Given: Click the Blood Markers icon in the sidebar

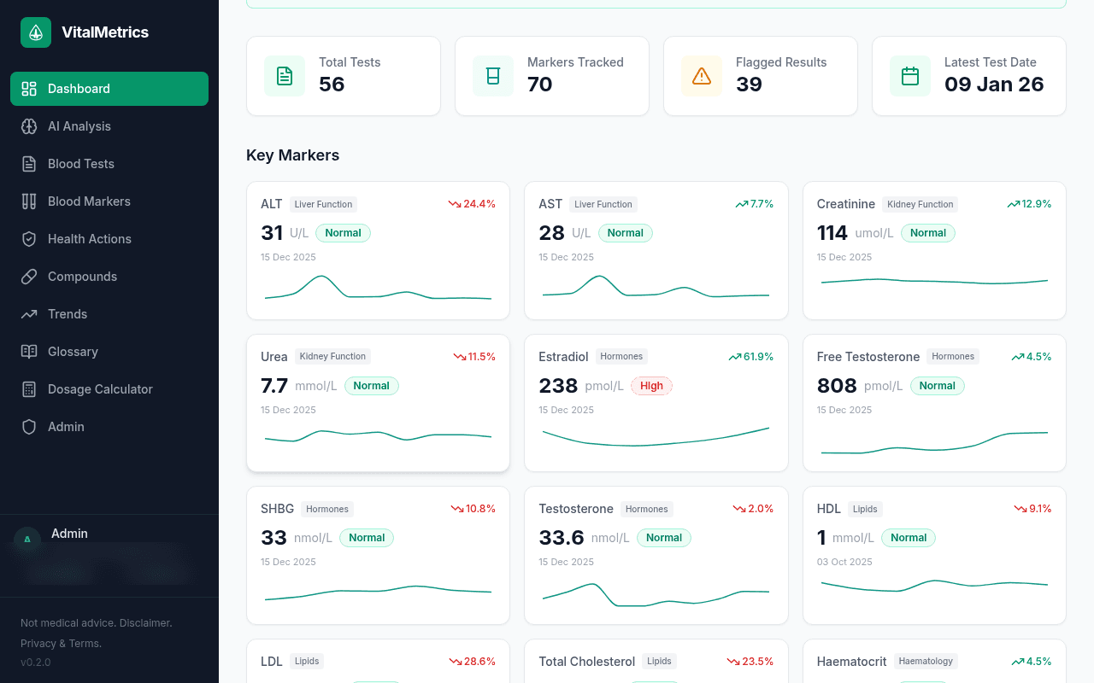Looking at the screenshot, I should 28,201.
